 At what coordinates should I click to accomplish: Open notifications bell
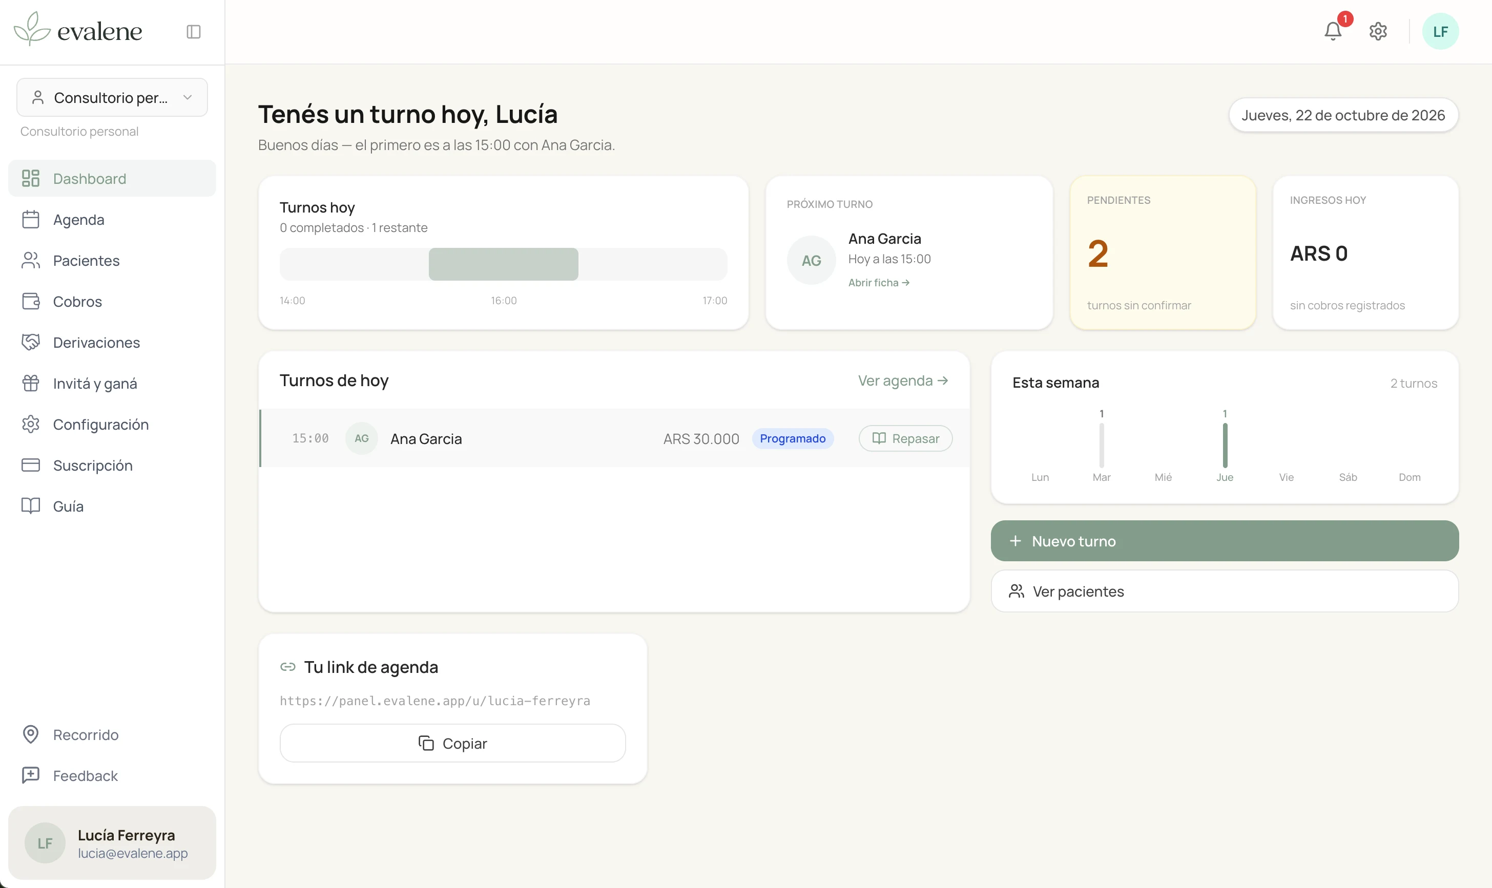(x=1333, y=32)
